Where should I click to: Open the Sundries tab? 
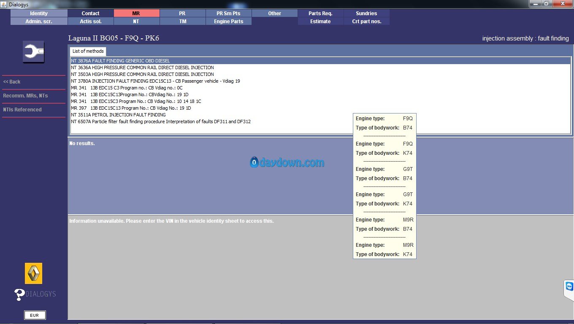(x=366, y=13)
